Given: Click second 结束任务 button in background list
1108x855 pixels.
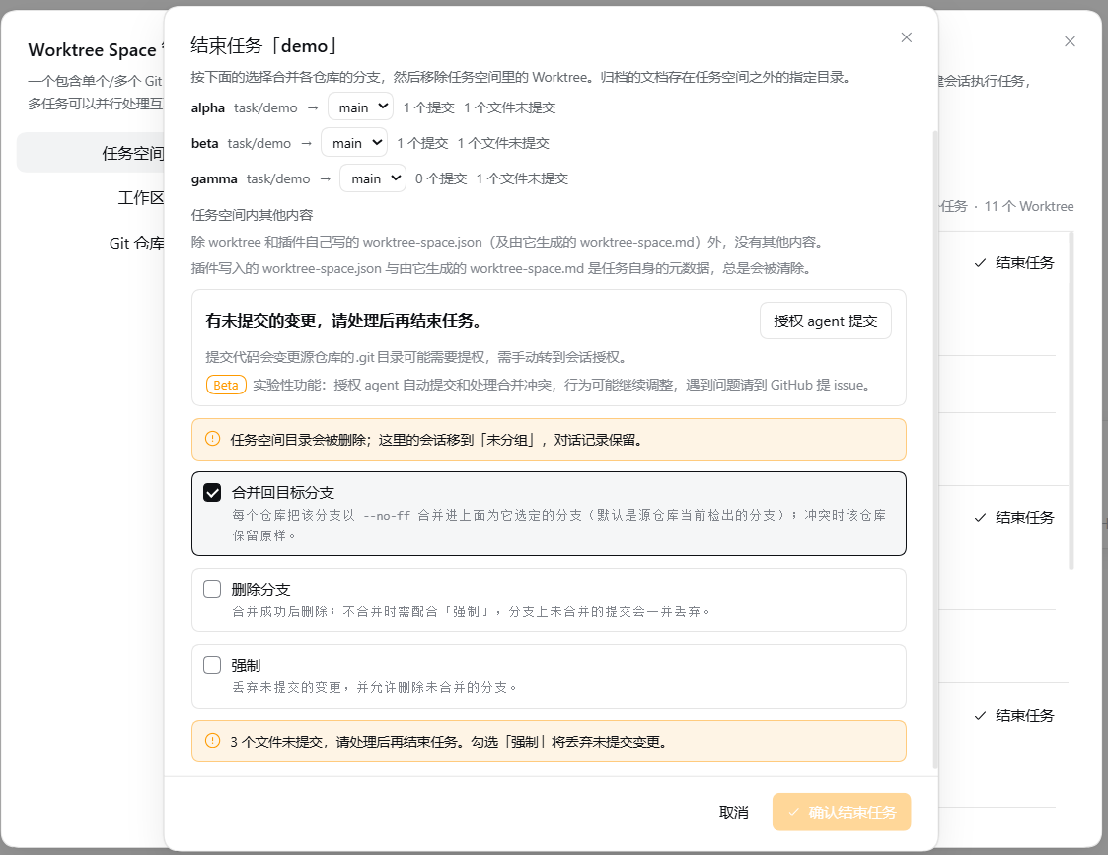Looking at the screenshot, I should point(1014,518).
